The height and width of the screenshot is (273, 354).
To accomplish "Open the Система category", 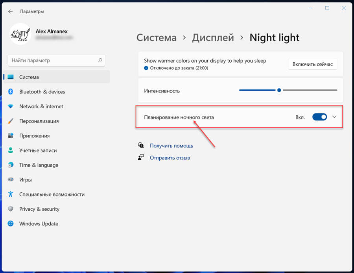I will [x=56, y=77].
